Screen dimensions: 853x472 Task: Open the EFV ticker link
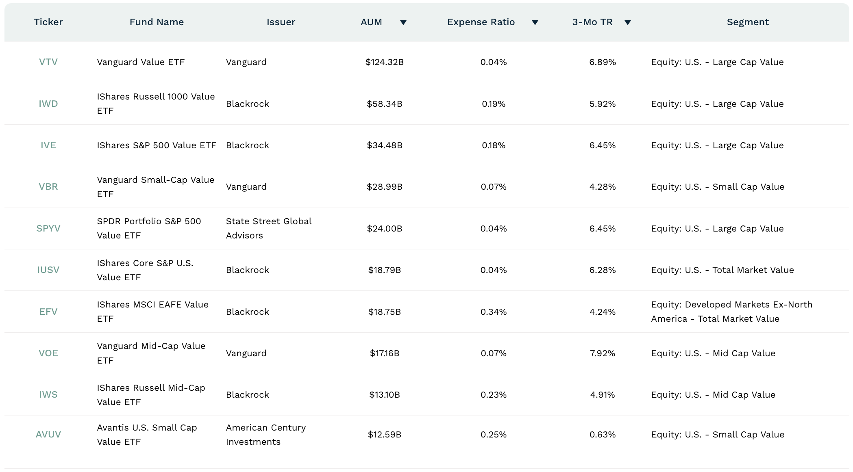coord(48,312)
